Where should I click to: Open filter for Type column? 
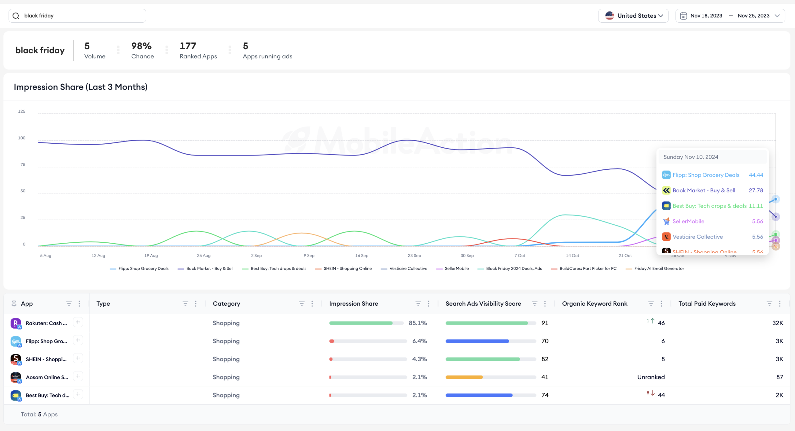point(185,303)
